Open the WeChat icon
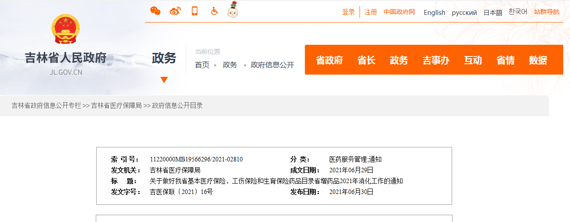 point(155,11)
